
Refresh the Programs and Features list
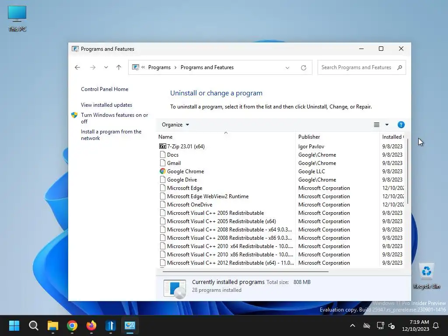304,68
